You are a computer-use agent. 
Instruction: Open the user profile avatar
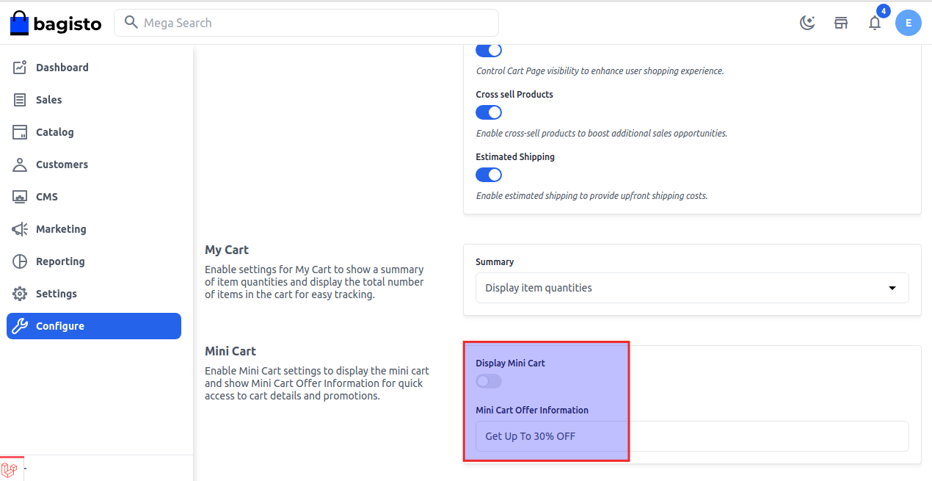point(909,23)
